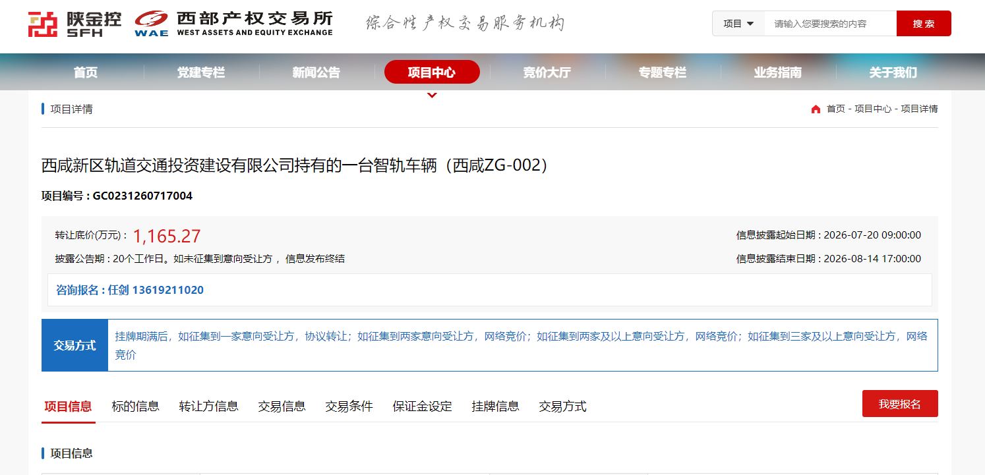The height and width of the screenshot is (475, 985).
Task: Click the 项目详情 section heading
Action: [x=71, y=109]
